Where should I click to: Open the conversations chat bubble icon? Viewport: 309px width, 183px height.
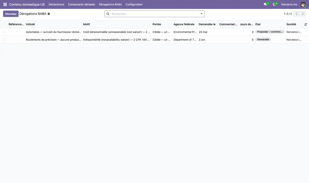(x=266, y=4)
